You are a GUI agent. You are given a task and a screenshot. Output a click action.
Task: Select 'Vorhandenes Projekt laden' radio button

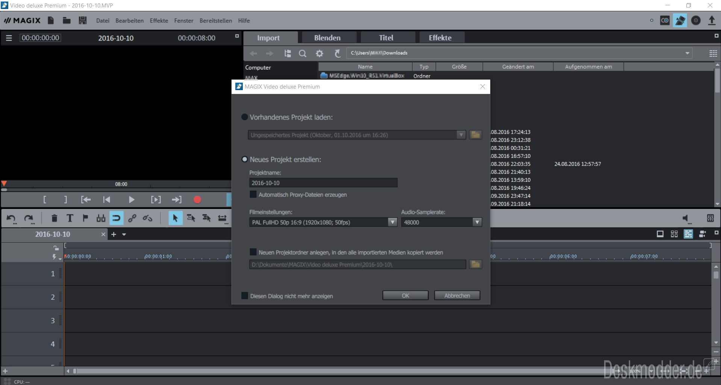point(245,117)
